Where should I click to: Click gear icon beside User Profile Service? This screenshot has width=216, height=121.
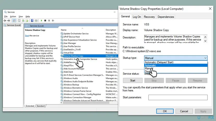(x=62, y=46)
